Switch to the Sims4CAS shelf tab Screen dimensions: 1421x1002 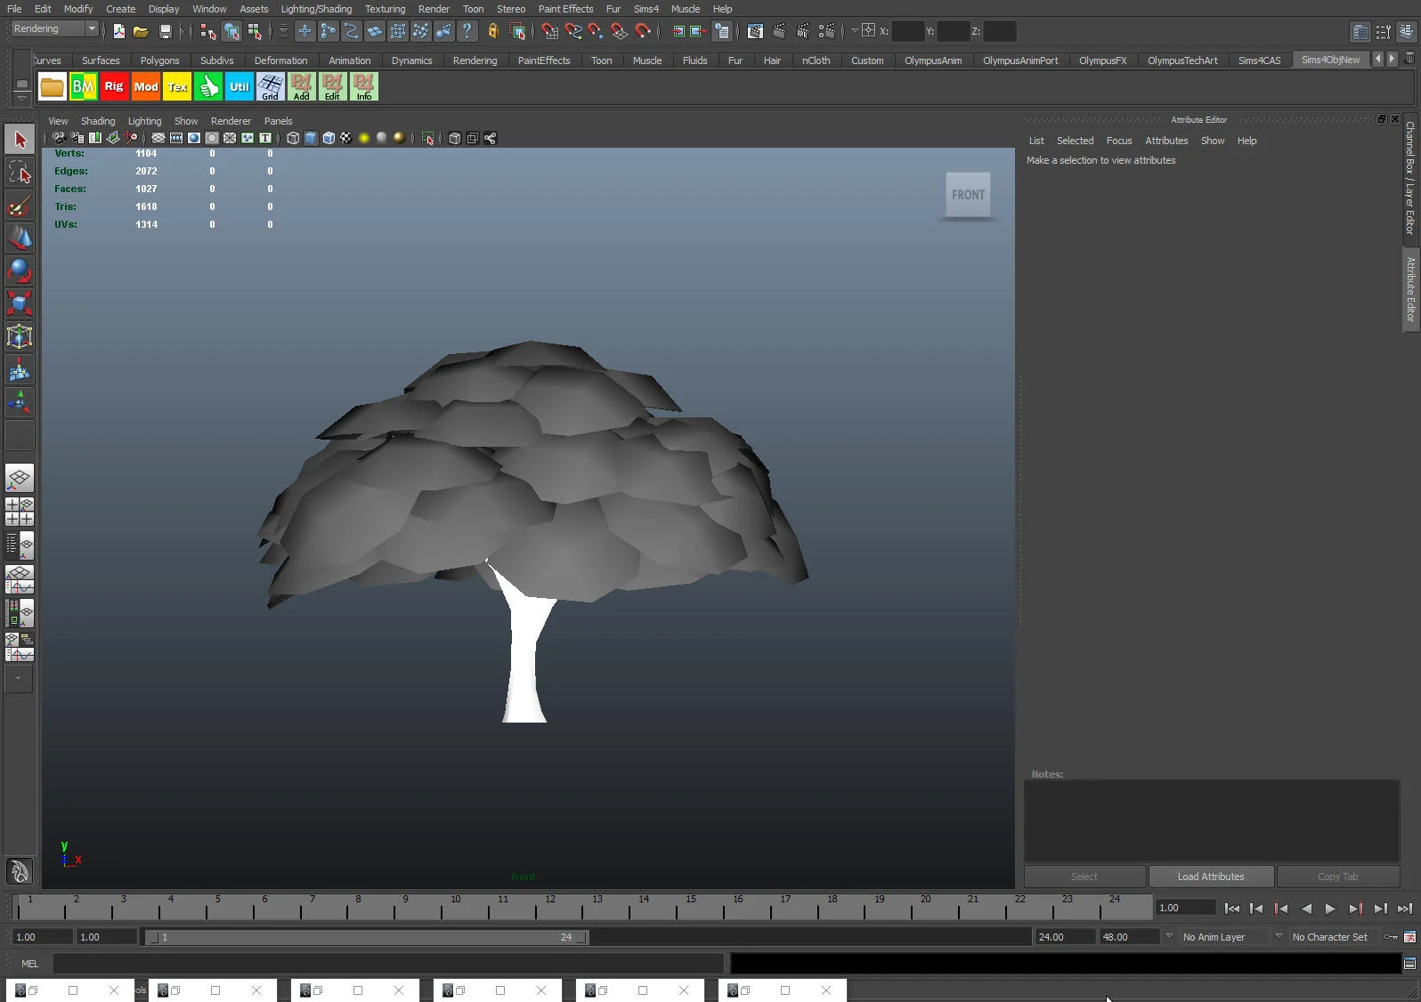click(1259, 61)
